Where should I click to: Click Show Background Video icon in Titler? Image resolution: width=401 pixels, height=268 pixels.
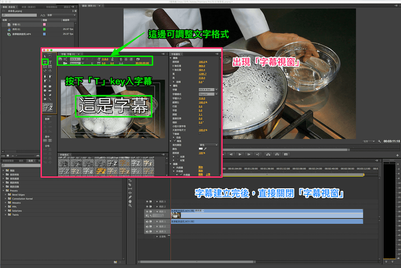(x=138, y=59)
